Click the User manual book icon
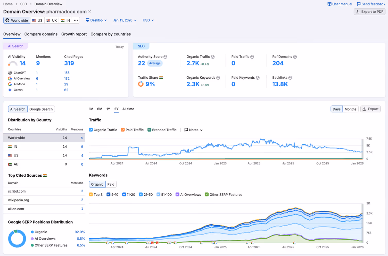The image size is (388, 256). 329,4
